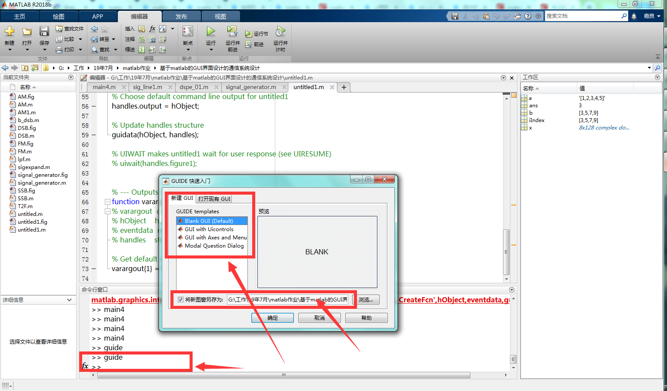
Task: Toggle the 将新图窗另存为 checkbox
Action: [180, 299]
